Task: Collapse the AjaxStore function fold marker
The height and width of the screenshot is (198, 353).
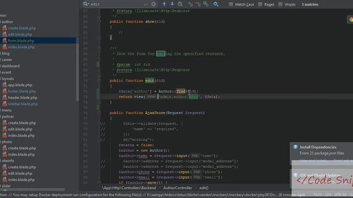Action: point(99,113)
